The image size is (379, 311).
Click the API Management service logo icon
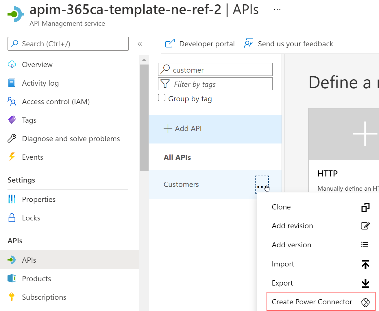16,14
